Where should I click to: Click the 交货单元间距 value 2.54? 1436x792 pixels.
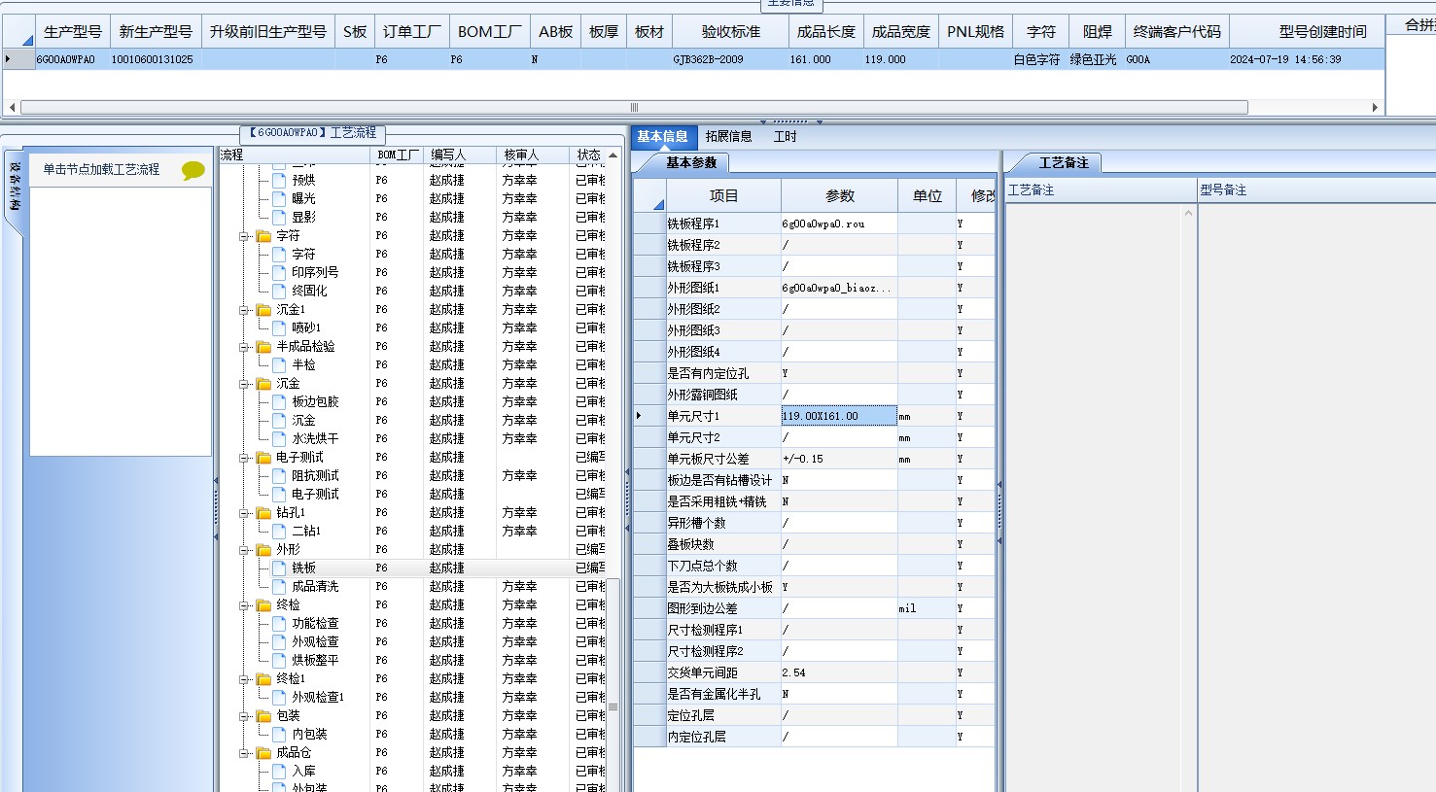click(x=839, y=672)
